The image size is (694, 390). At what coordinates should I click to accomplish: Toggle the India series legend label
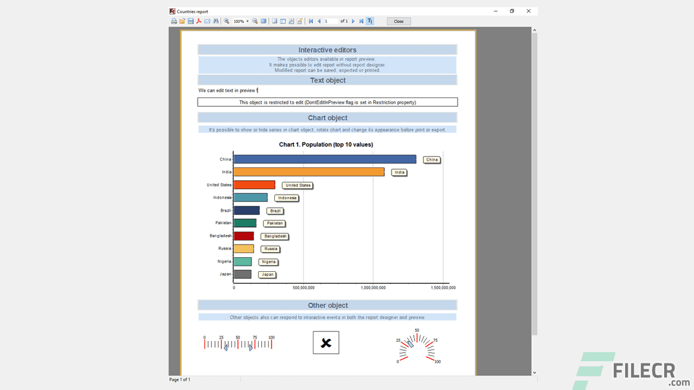coord(399,172)
